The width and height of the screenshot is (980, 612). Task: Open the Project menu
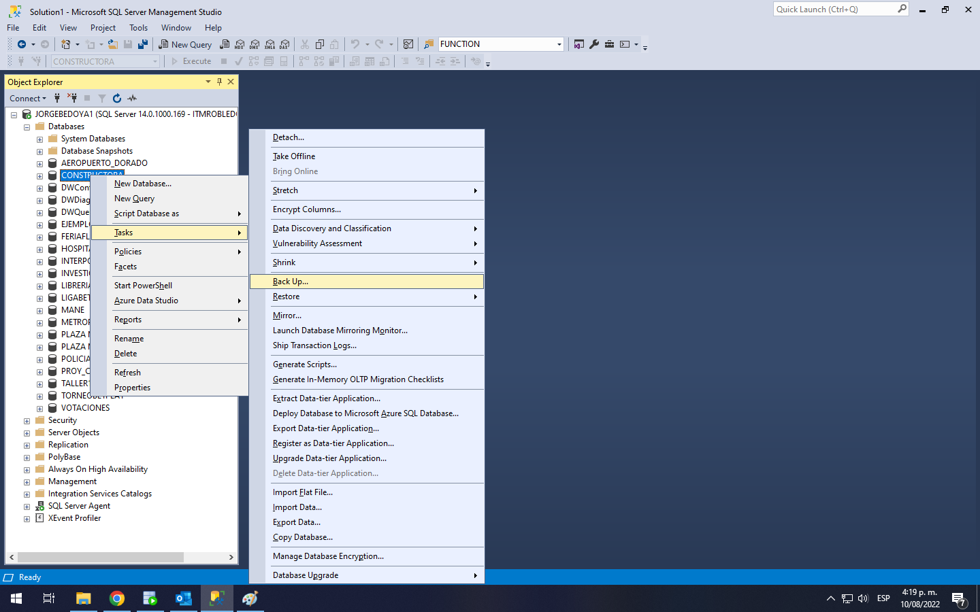[103, 28]
